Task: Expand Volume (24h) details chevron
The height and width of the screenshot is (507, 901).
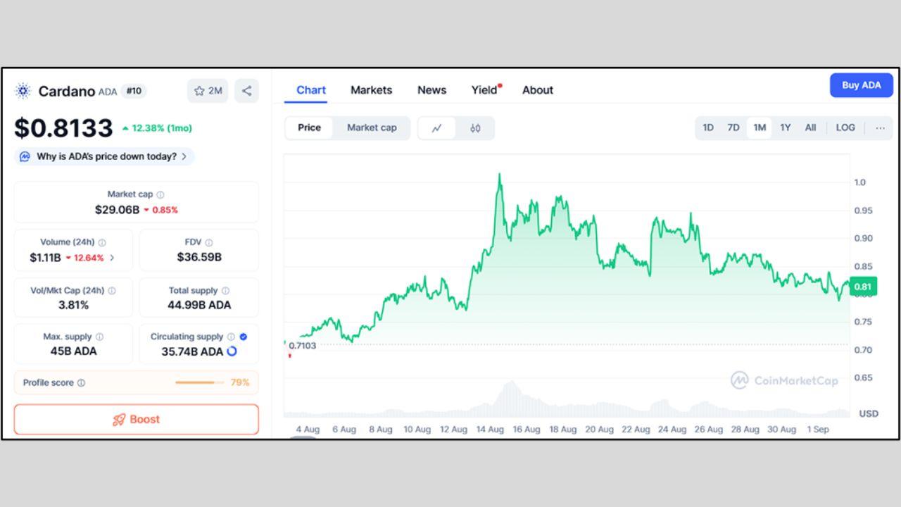Action: pyautogui.click(x=112, y=258)
